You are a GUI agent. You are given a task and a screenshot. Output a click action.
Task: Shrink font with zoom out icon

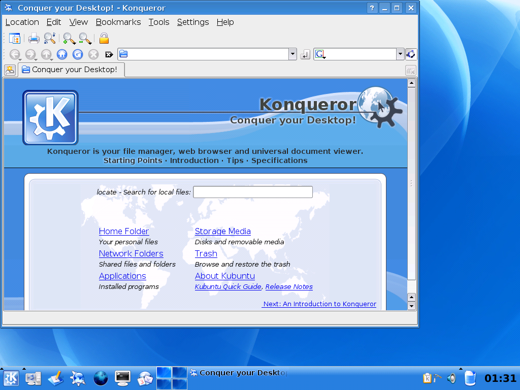click(x=85, y=39)
